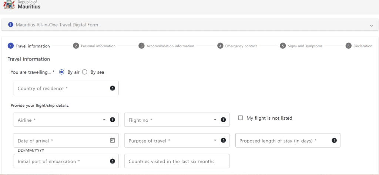Viewport: 379px width, 175px height.
Task: Go to the Accommodation information step
Action: (x=166, y=46)
